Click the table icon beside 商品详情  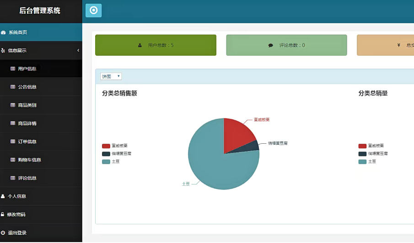point(13,124)
